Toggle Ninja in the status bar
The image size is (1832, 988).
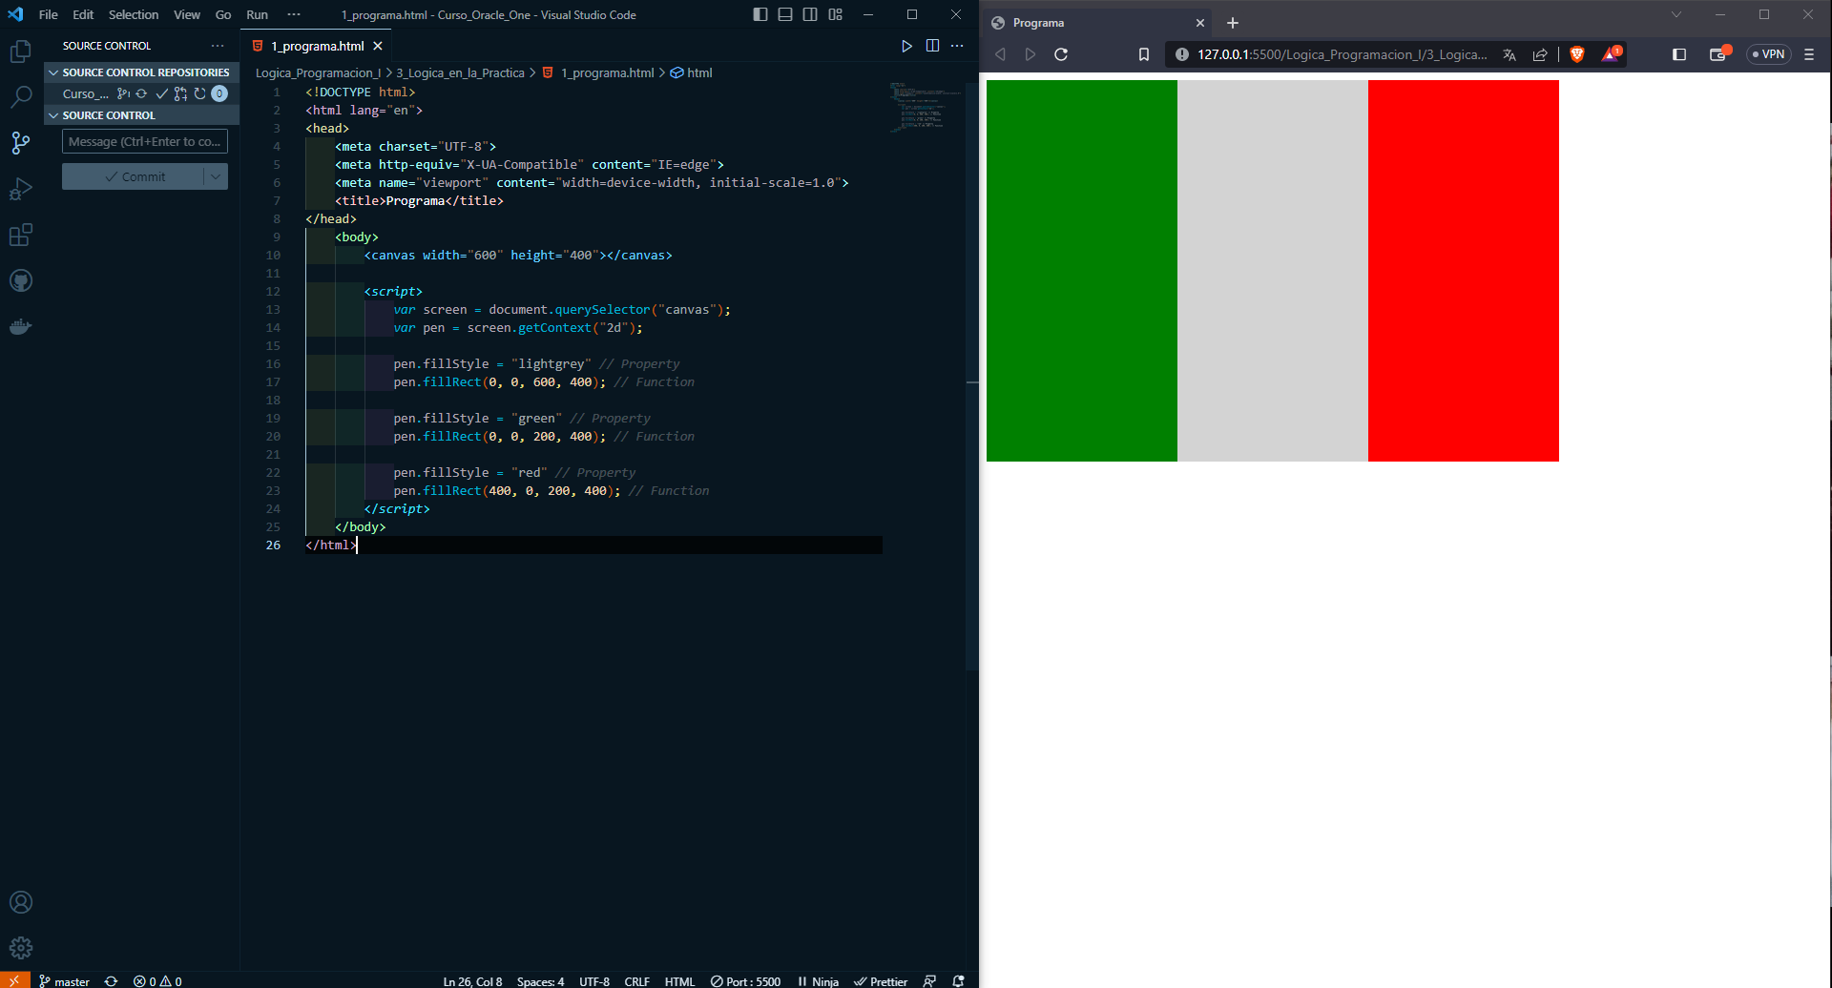(x=818, y=980)
